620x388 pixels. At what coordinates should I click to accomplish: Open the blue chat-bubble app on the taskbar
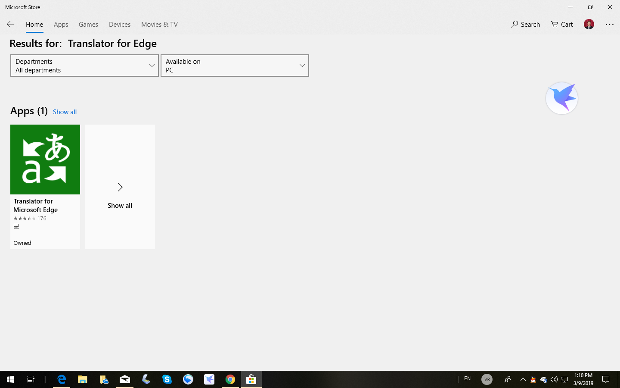tap(188, 379)
